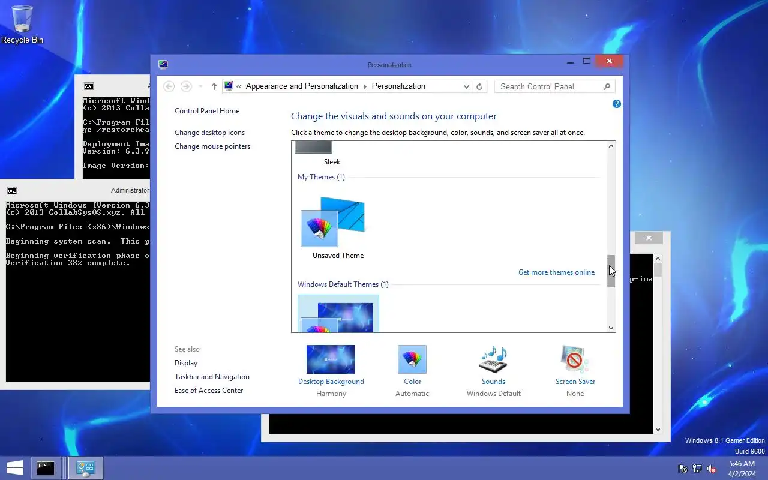
Task: Click the 'Appearance and Personalization' breadcrumb
Action: pyautogui.click(x=302, y=86)
